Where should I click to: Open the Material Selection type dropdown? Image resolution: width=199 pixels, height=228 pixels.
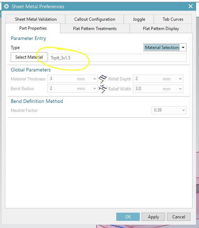[x=165, y=48]
